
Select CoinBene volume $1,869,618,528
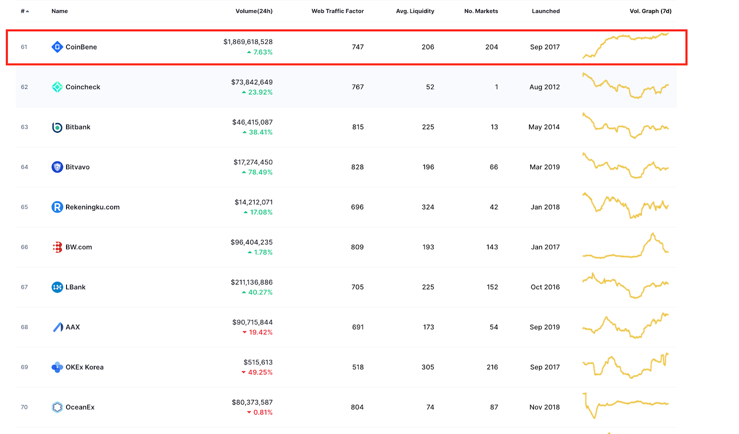[248, 42]
